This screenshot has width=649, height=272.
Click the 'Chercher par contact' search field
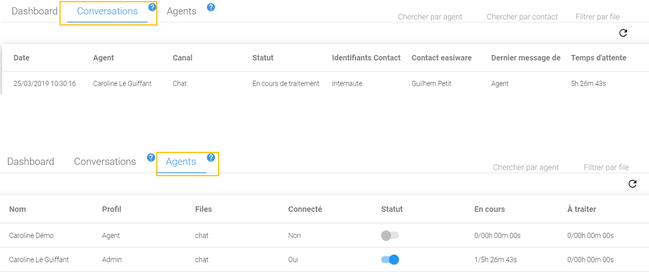pyautogui.click(x=522, y=17)
